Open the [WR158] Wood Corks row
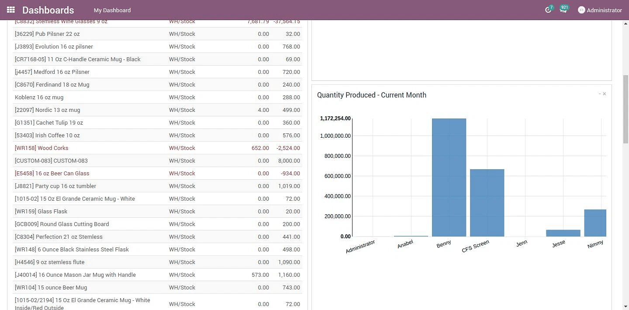Viewport: 629px width, 310px height. (41, 148)
